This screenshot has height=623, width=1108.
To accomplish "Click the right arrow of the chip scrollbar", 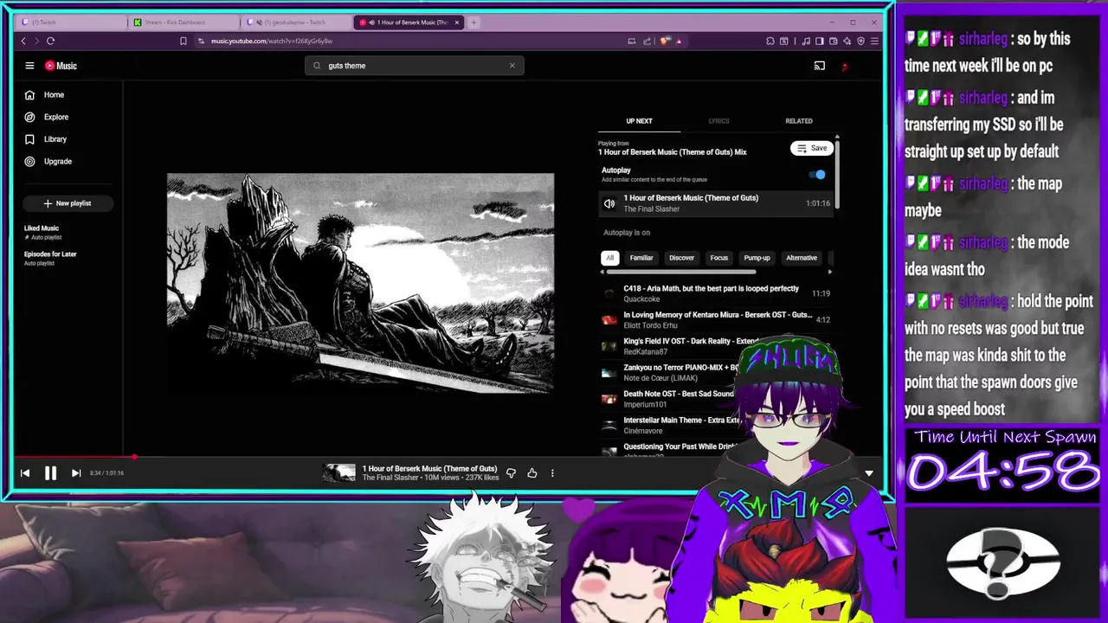I will tap(830, 272).
